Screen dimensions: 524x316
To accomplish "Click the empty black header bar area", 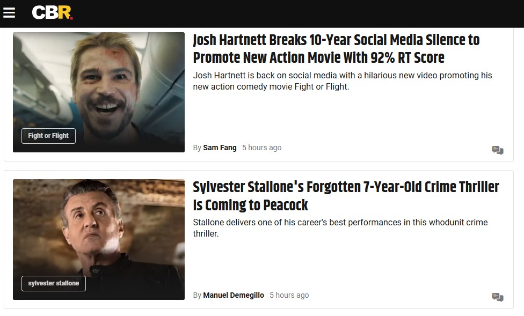I will [295, 13].
